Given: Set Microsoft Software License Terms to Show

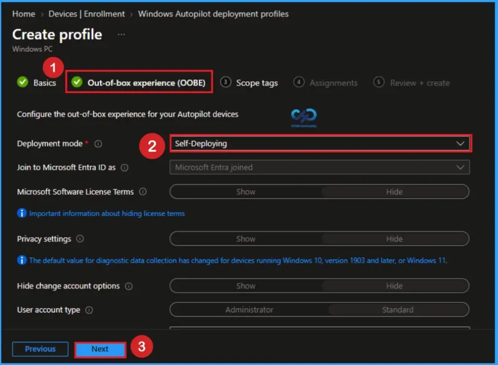Looking at the screenshot, I should point(246,192).
